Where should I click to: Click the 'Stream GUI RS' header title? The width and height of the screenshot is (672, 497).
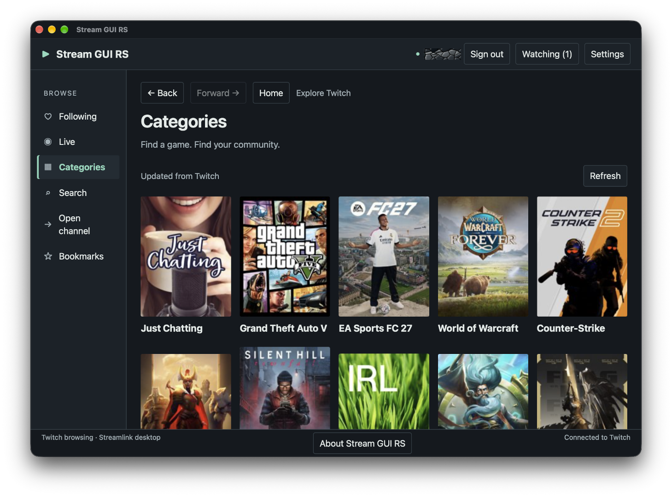(93, 54)
